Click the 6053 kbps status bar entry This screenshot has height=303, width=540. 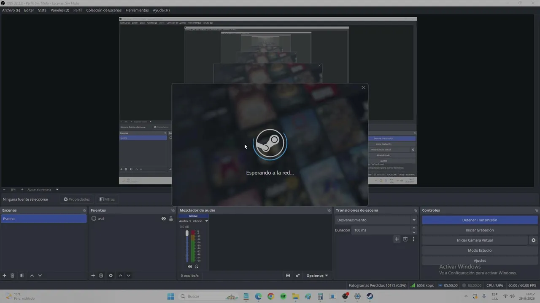click(422, 285)
